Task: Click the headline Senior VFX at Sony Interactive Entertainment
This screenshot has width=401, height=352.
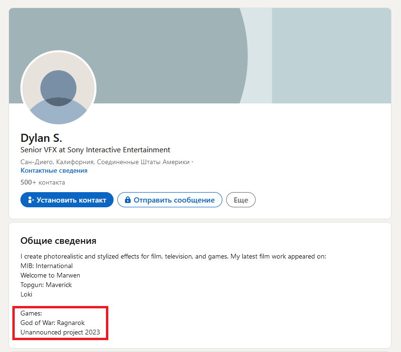Action: (x=95, y=150)
